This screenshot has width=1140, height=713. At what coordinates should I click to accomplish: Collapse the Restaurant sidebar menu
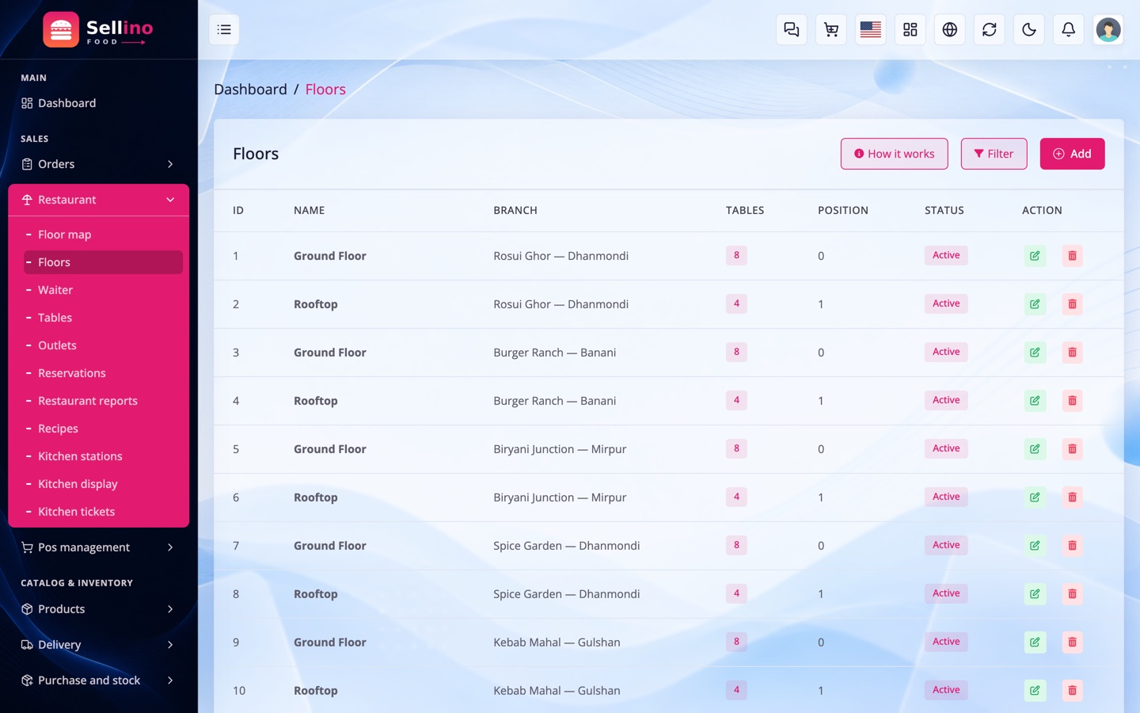point(99,200)
